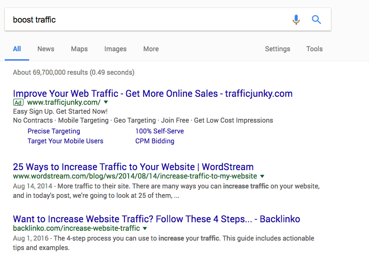The image size is (369, 258).
Task: Click the voice search microphone icon
Action: (x=296, y=20)
